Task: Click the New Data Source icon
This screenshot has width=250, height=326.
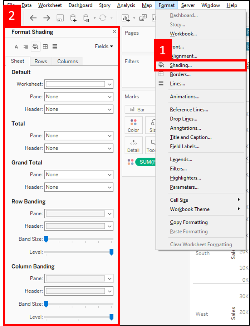Action: tap(73, 18)
